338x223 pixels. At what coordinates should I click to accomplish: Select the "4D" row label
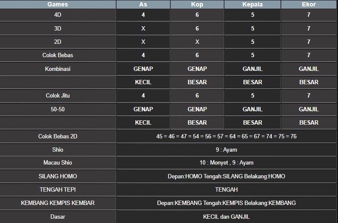point(58,15)
